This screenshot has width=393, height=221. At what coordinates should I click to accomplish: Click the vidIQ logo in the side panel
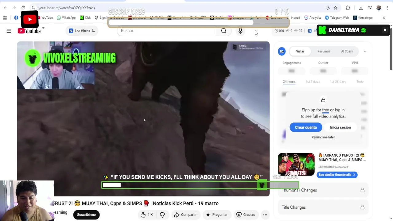pos(282,51)
